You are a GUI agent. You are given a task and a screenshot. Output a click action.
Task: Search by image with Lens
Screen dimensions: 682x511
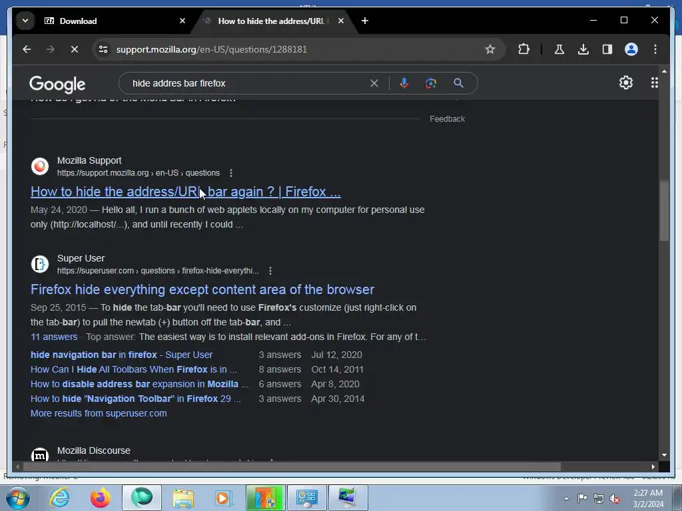coord(431,83)
